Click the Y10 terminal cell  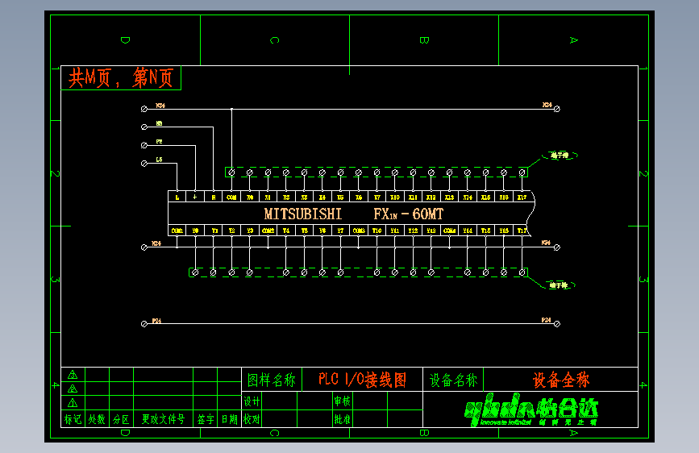point(377,230)
